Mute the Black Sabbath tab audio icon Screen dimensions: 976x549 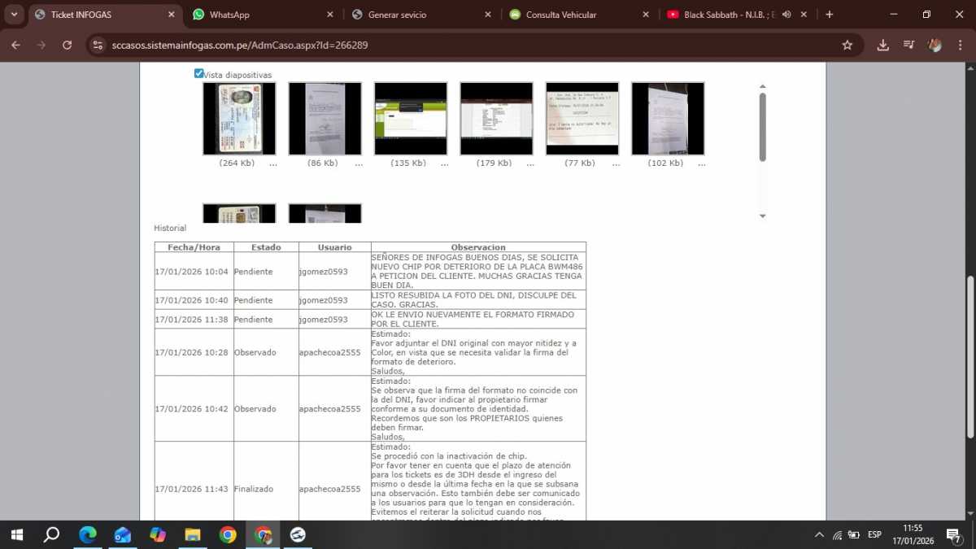coord(786,15)
